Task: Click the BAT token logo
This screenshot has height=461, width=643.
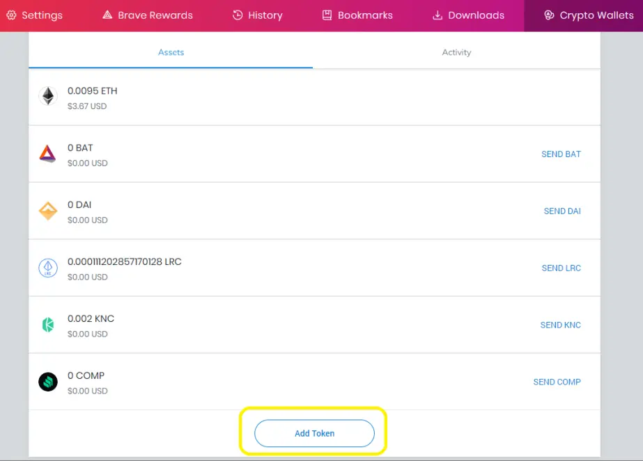Action: click(x=47, y=154)
